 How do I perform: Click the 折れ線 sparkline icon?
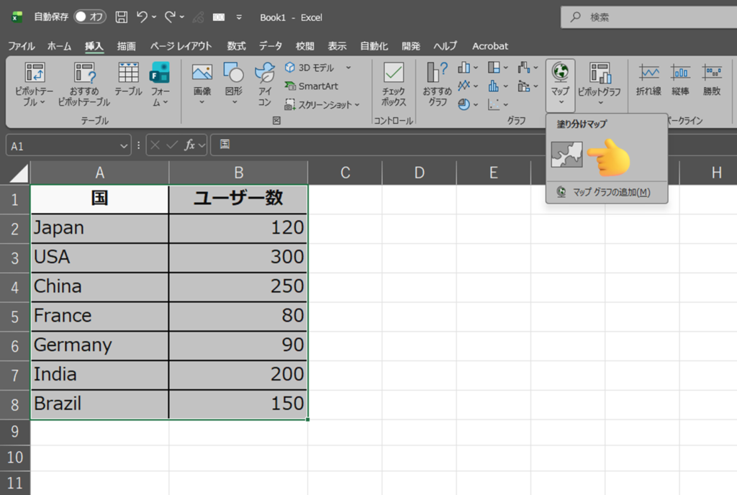[x=648, y=79]
